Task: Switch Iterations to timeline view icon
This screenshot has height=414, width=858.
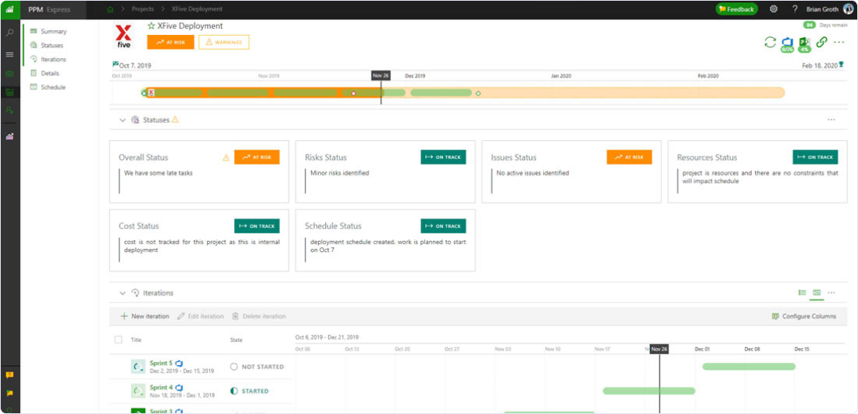Action: [x=817, y=292]
